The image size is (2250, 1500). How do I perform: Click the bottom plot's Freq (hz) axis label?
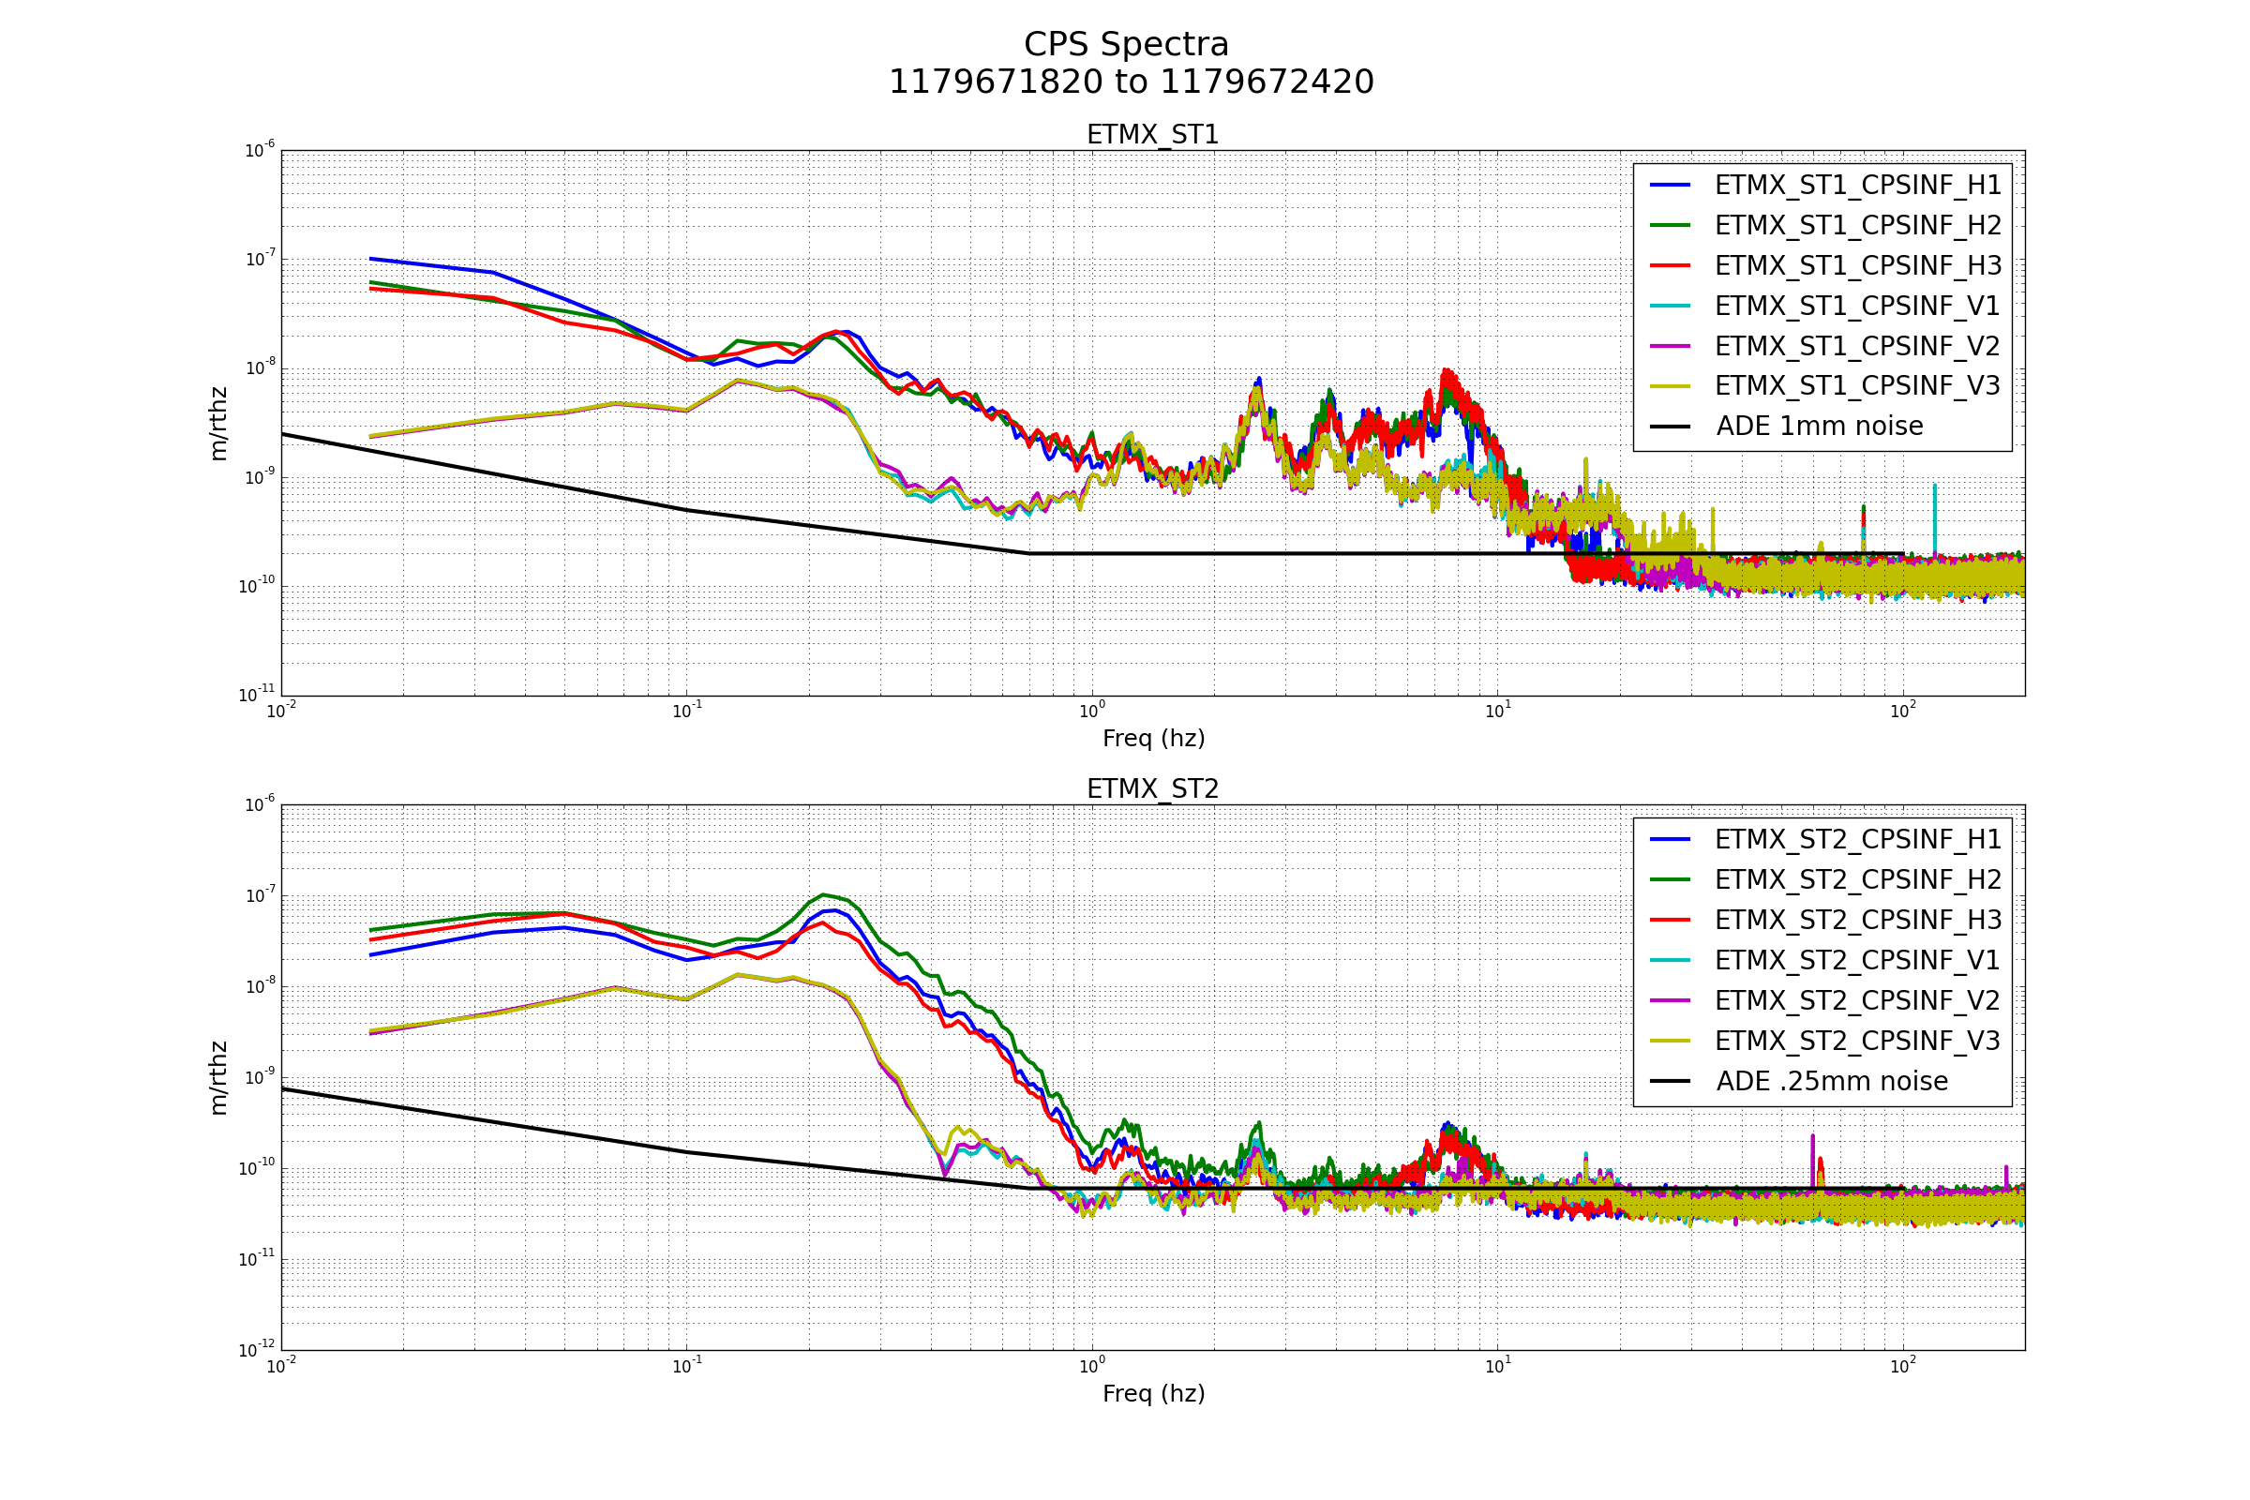click(1153, 1394)
